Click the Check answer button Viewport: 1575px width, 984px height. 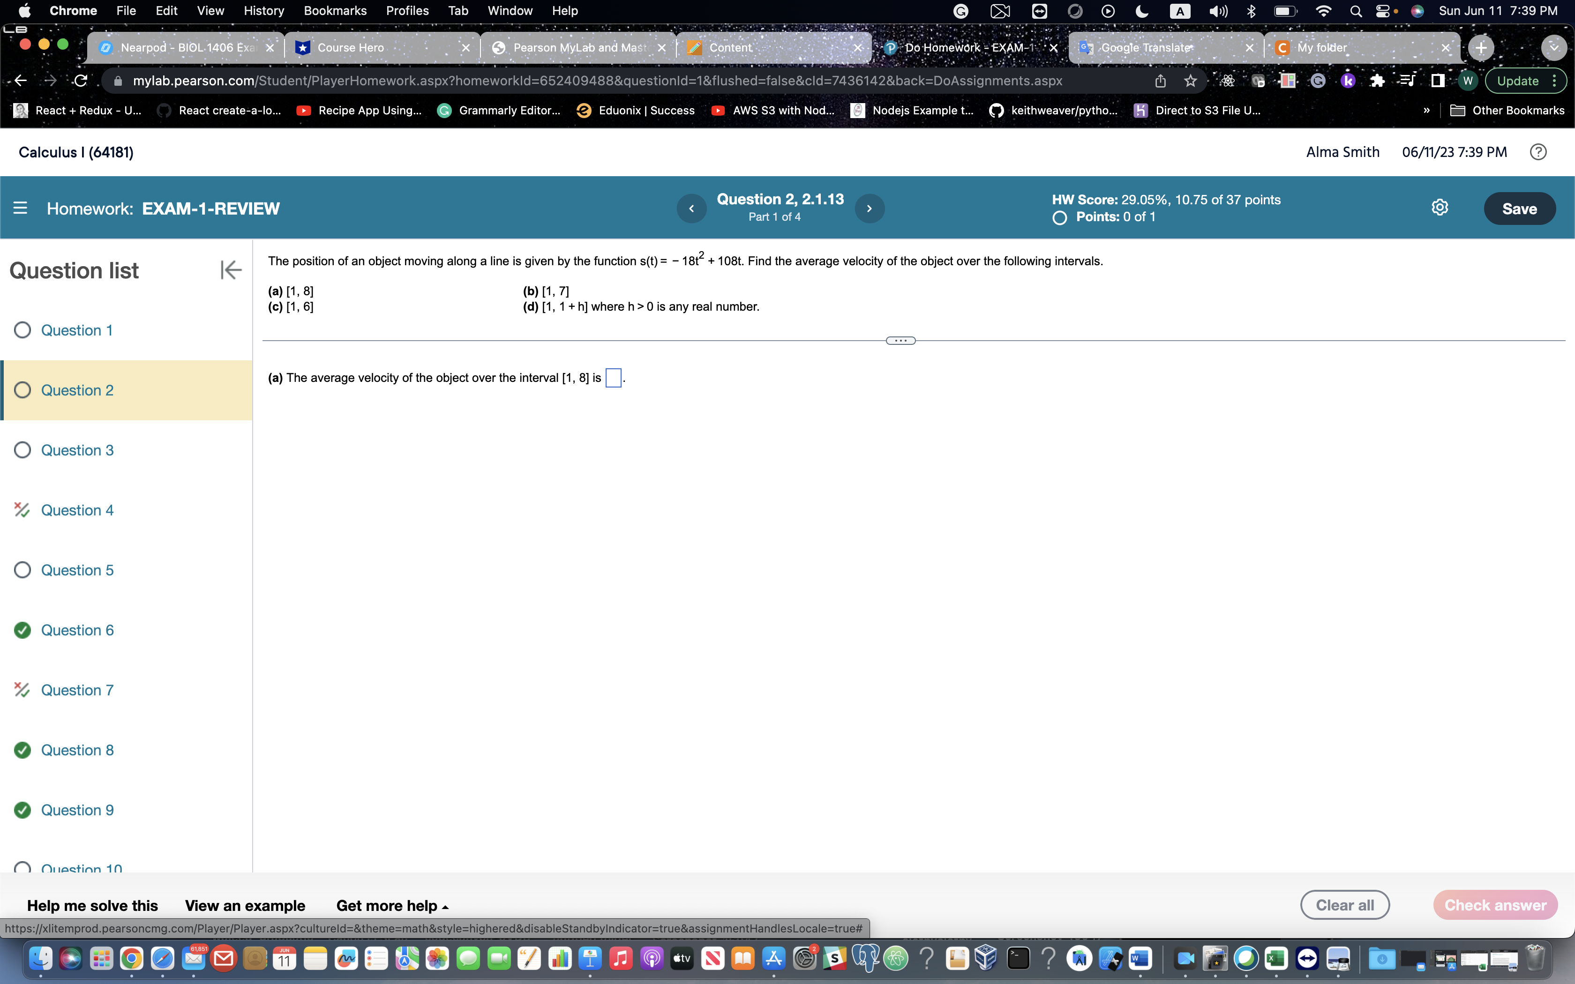(1495, 905)
